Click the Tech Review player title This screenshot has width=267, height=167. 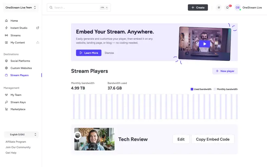coord(133,139)
